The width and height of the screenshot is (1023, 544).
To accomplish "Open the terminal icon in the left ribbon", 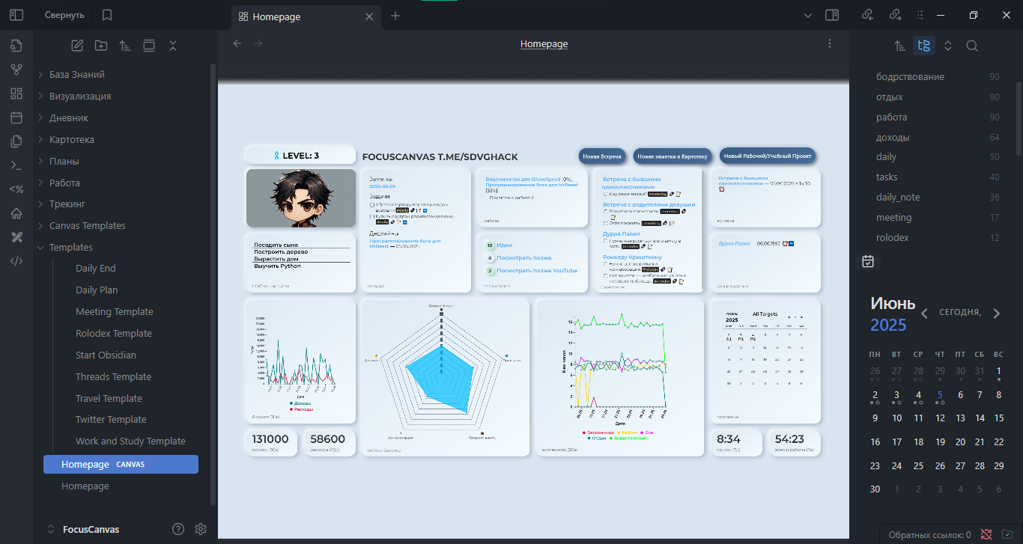I will pyautogui.click(x=16, y=165).
